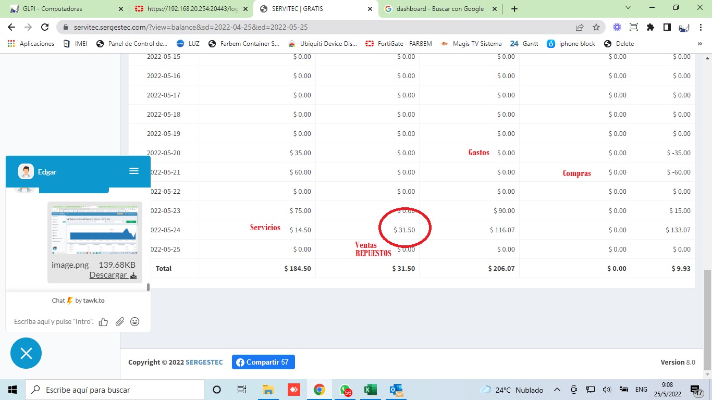Open the tawk.to chat hamburger menu
This screenshot has width=712, height=400.
(134, 171)
